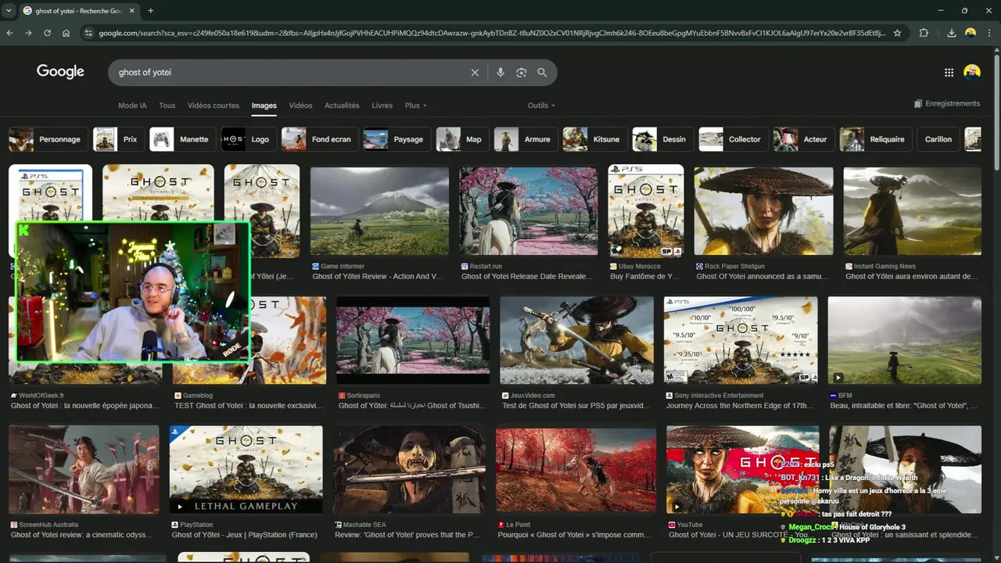Switch to the Actualités tab
Screen dimensions: 1001x563
pyautogui.click(x=342, y=106)
